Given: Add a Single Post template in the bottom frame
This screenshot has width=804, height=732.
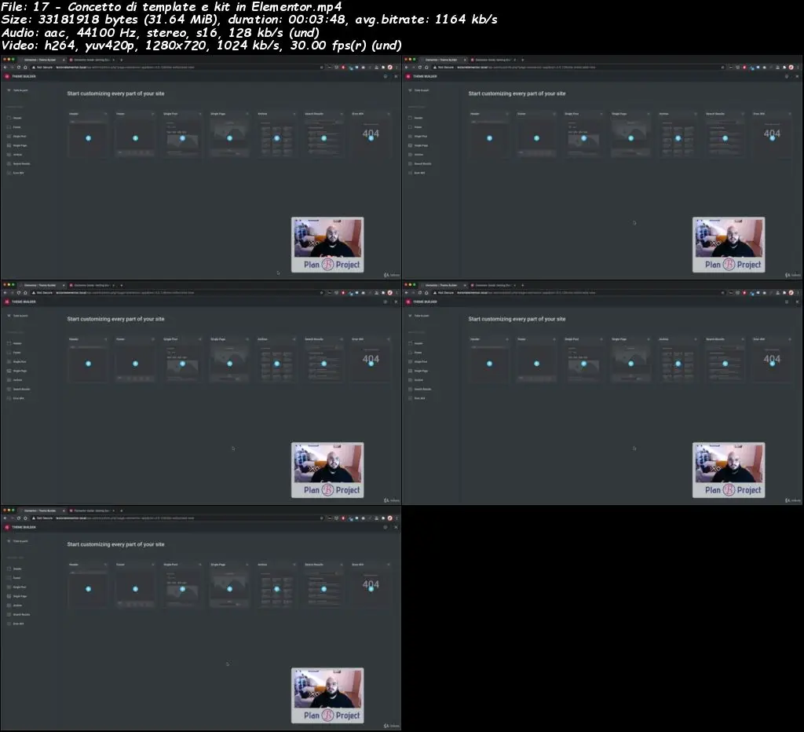Looking at the screenshot, I should [x=182, y=589].
